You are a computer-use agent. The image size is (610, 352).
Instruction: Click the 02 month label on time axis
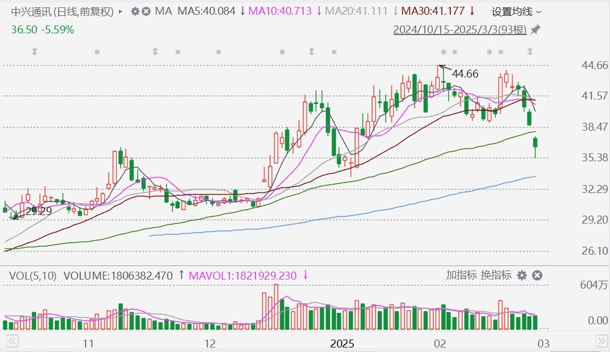coord(440,344)
